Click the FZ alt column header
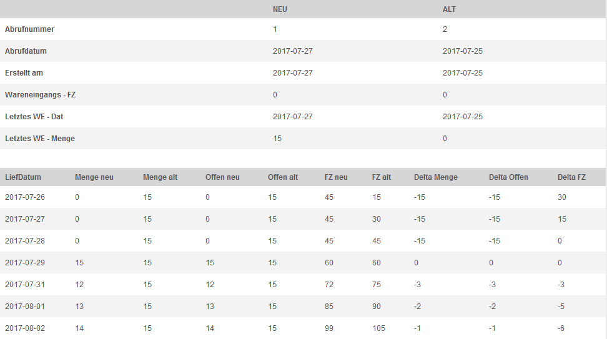The image size is (607, 339). (382, 177)
